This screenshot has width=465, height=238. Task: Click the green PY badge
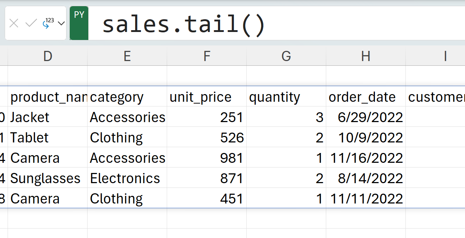[79, 23]
